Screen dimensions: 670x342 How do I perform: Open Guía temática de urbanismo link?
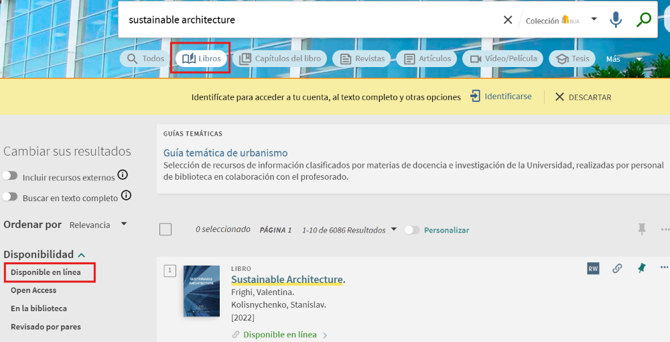coord(226,153)
